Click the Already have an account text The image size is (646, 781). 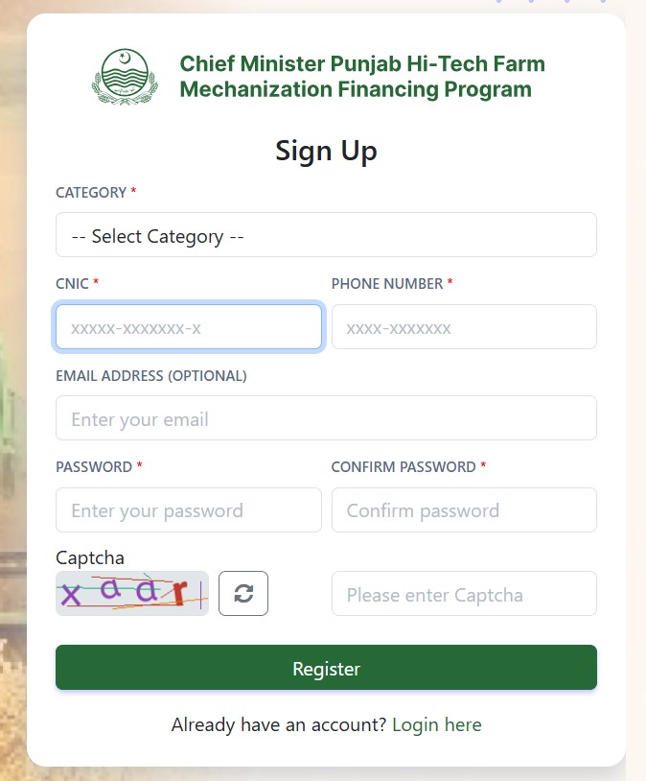(278, 724)
